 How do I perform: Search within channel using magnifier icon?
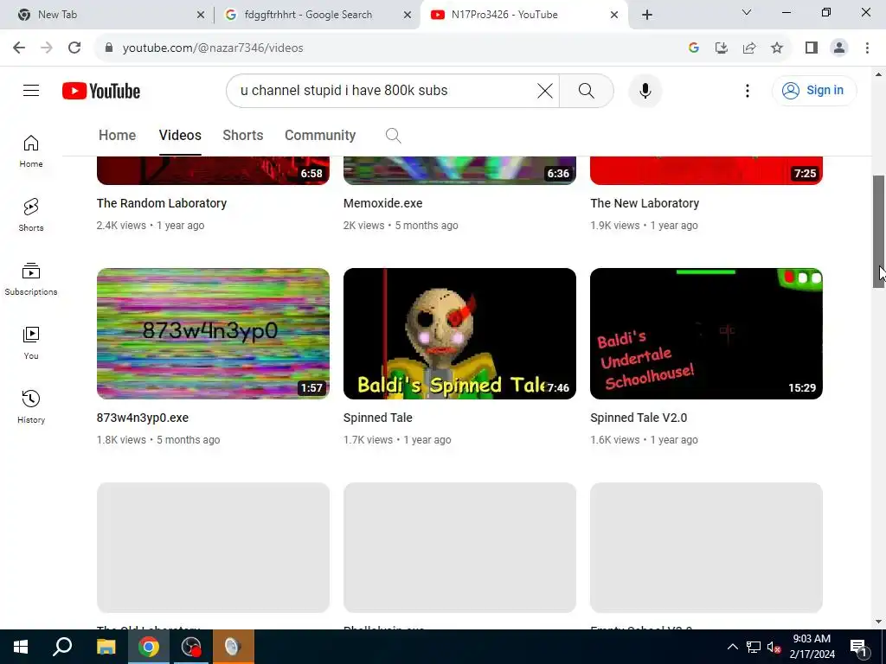tap(394, 136)
